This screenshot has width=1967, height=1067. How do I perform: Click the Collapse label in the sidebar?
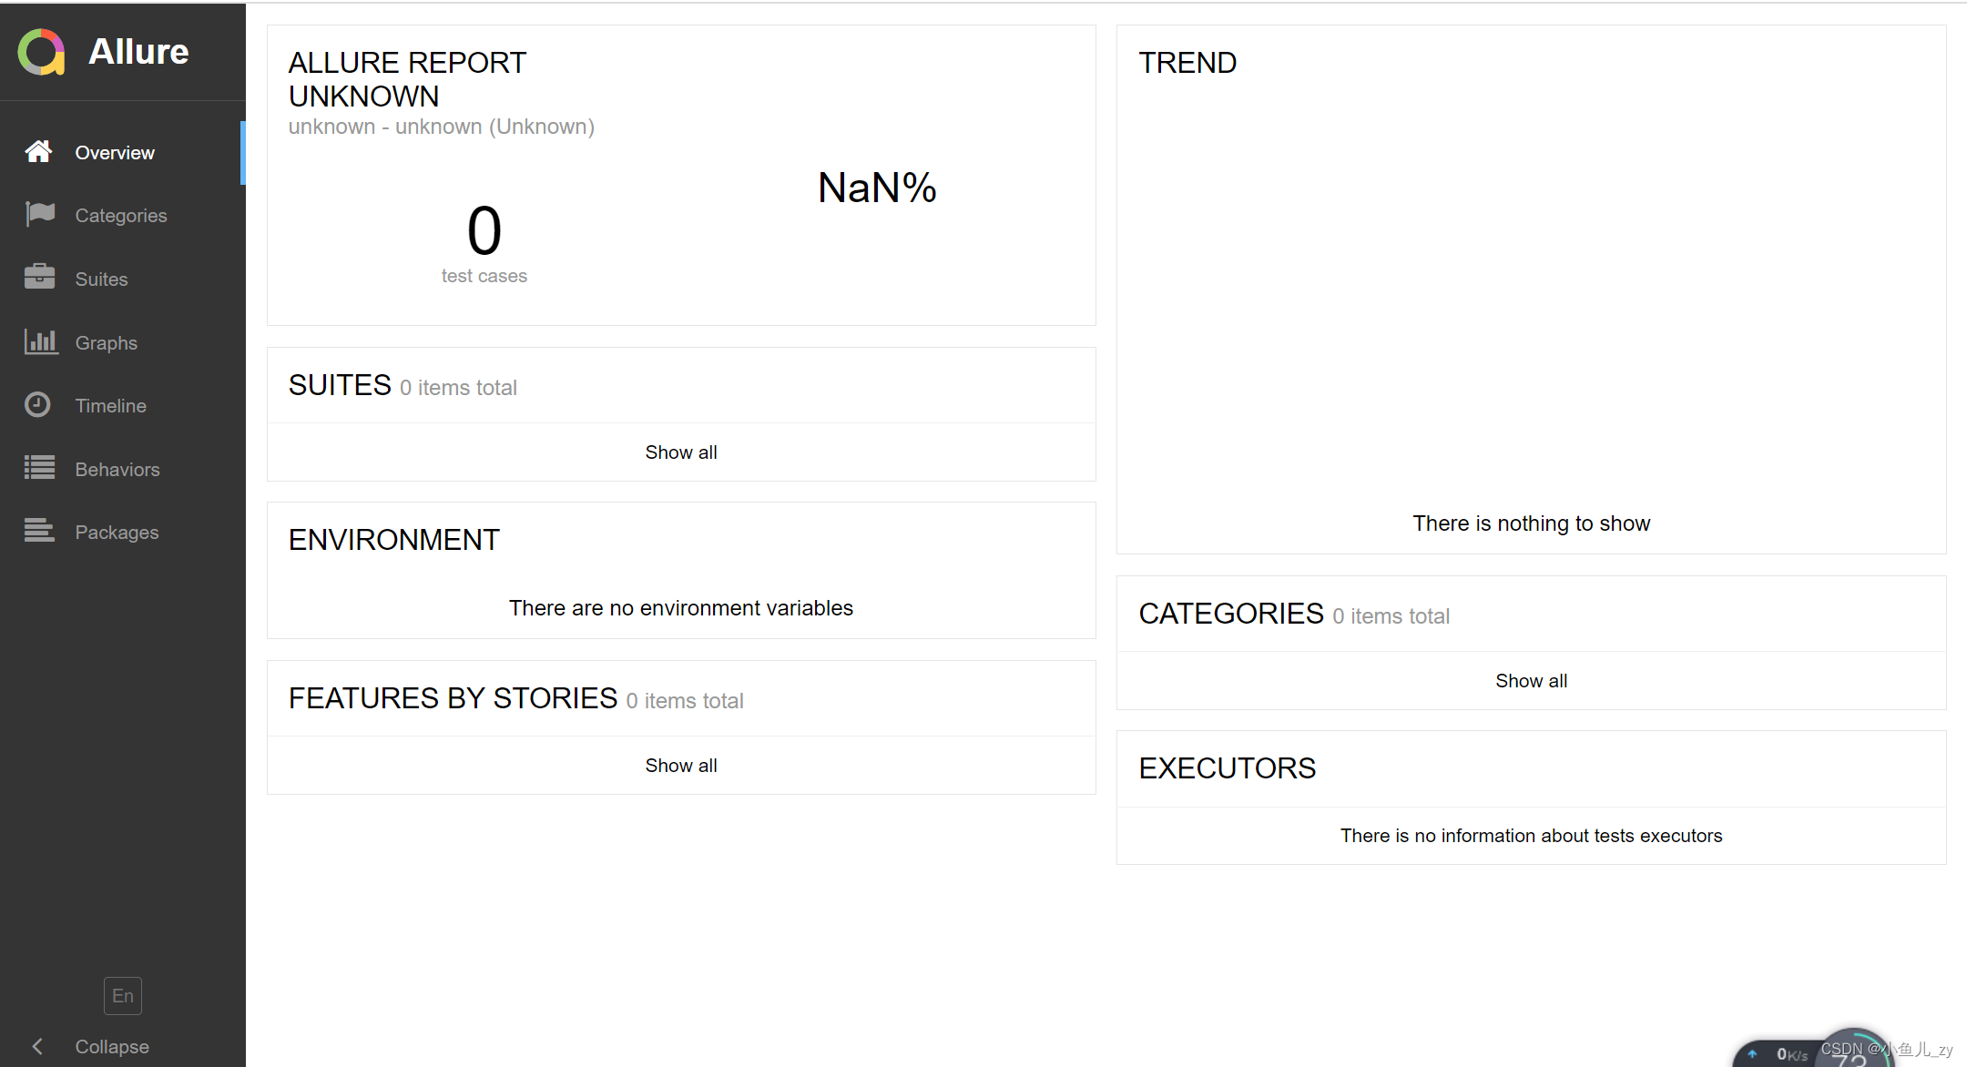tap(112, 1047)
